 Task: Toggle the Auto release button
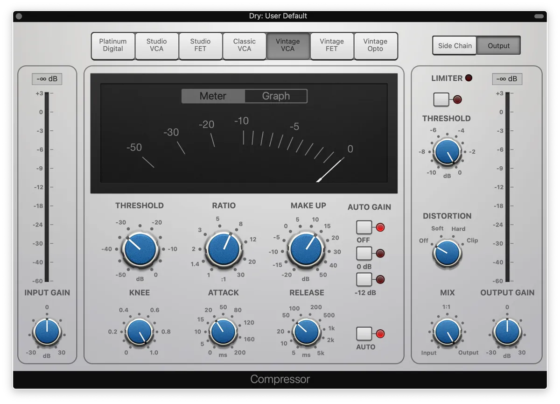point(364,333)
